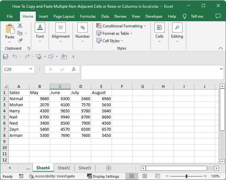Click the zoom slider handle
Screen dimensions: 226x180
coord(186,176)
